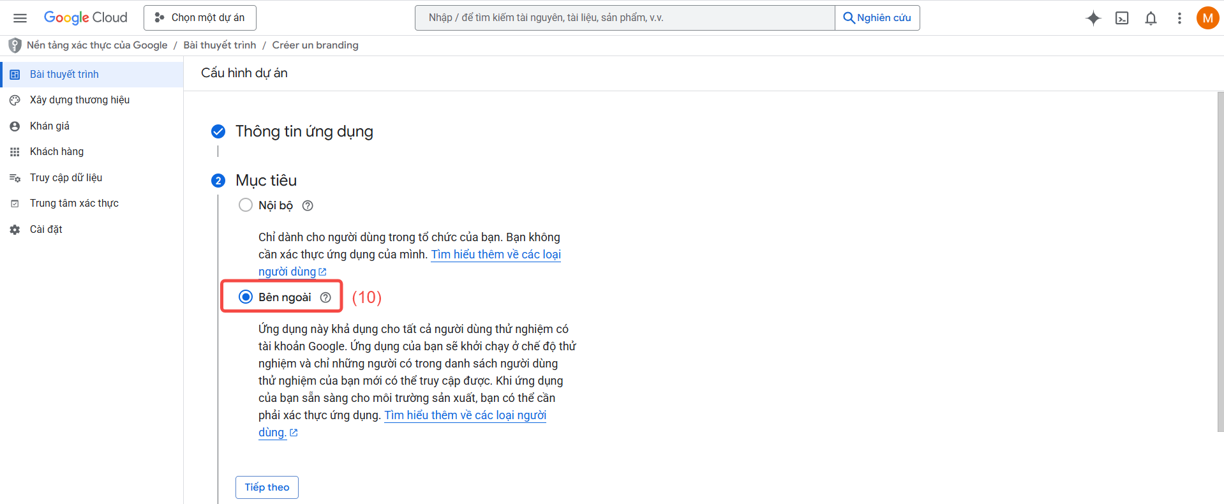Click the Truy cập dữ liệu list-settings icon
1224x504 pixels.
pos(15,178)
